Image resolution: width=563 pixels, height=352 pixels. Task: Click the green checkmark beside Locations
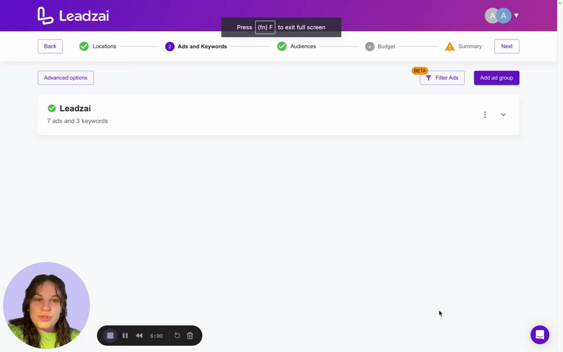click(84, 46)
